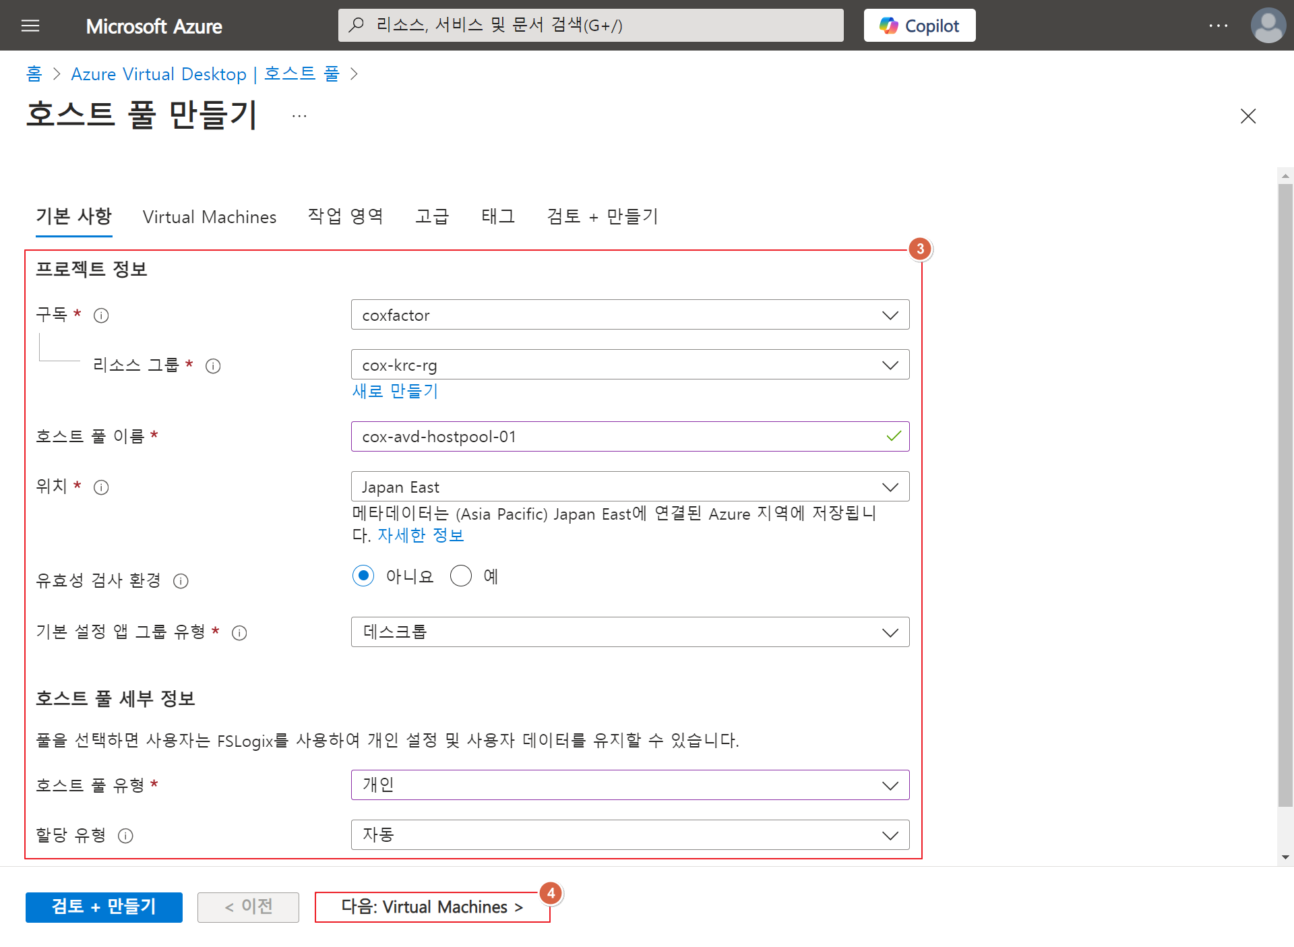Close the host pool creation blade
Screen dimensions: 1294x947
tap(1248, 116)
